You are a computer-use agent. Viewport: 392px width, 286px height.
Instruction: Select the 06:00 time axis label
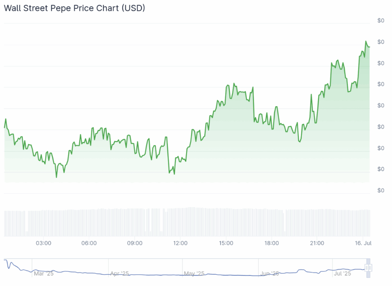pos(89,243)
